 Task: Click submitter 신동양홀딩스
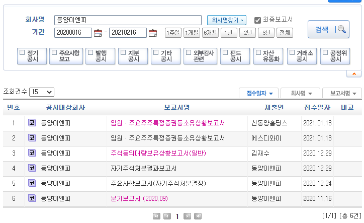coord(269,123)
